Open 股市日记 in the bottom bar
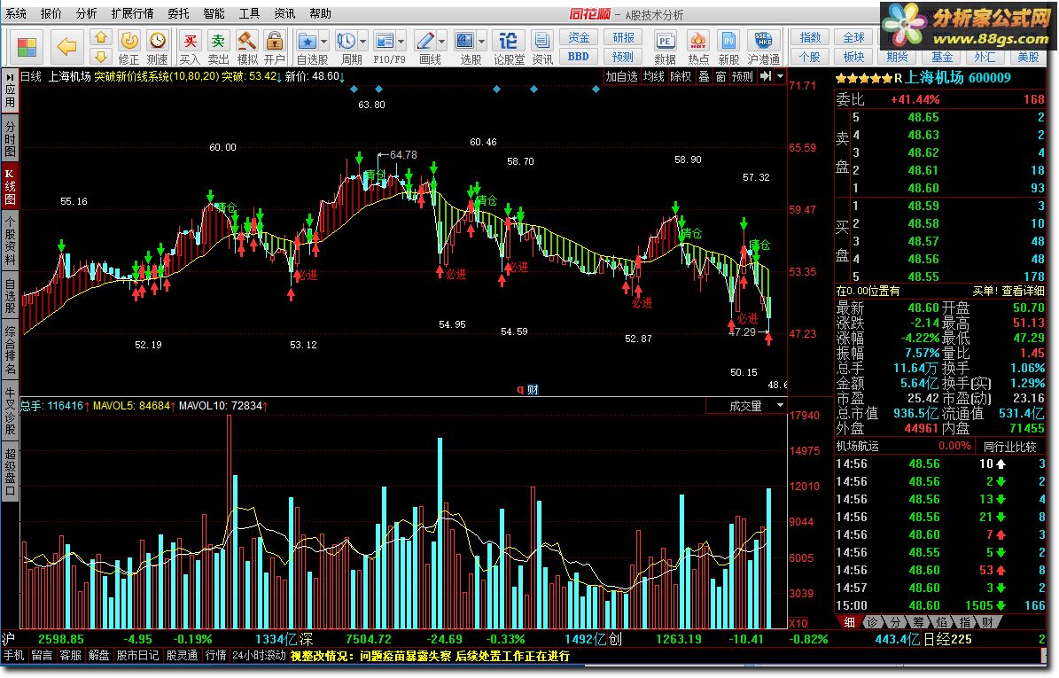This screenshot has height=678, width=1059. pyautogui.click(x=137, y=655)
